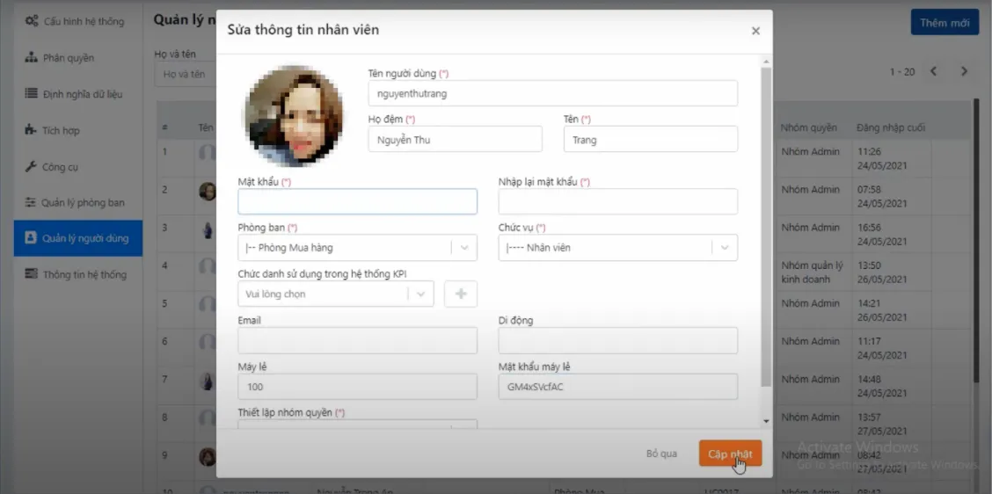Click the avatar in user row 2
Viewport: 992px width, 494px height.
(x=208, y=191)
